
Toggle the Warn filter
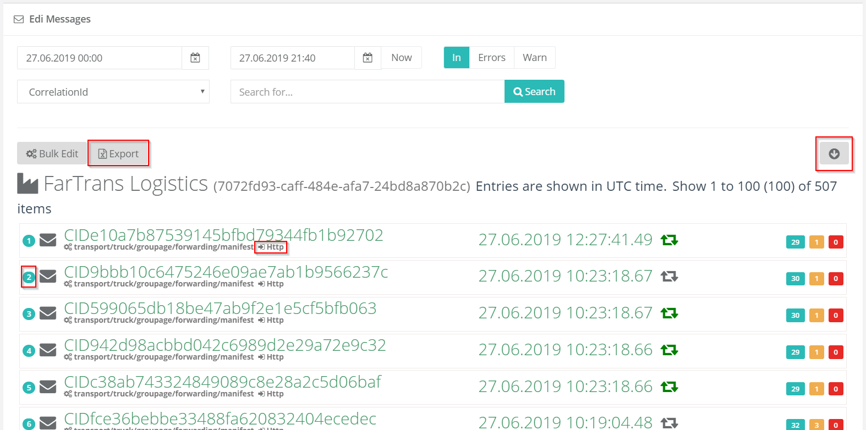534,58
